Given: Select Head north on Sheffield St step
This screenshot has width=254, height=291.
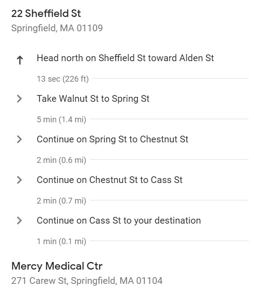Looking at the screenshot, I should pos(125,58).
